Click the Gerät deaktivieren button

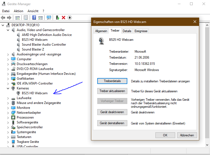(112, 112)
